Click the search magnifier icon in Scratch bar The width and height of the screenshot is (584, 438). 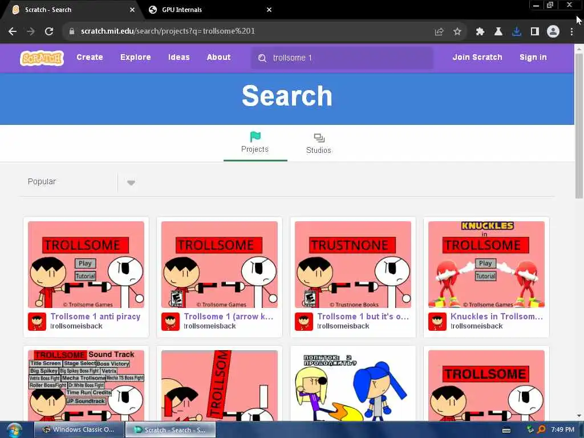click(x=262, y=58)
